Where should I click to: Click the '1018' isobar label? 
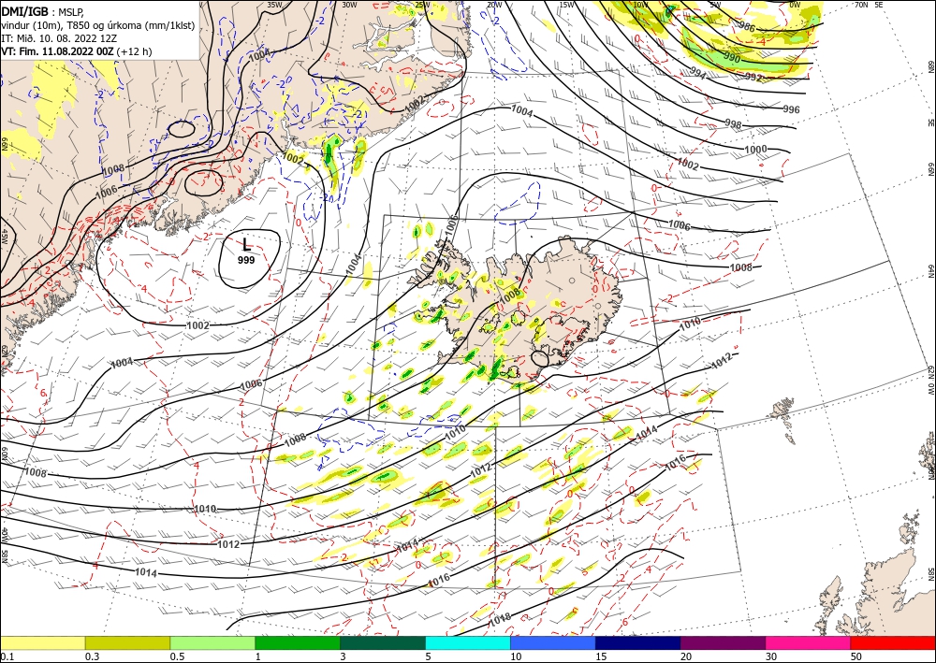pyautogui.click(x=500, y=619)
